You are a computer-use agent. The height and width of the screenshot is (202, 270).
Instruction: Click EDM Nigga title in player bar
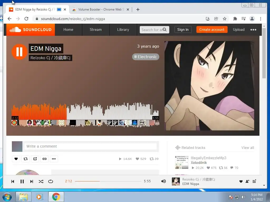(191, 184)
